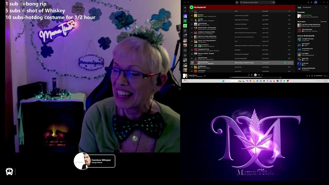Sort by duration clock icon header
Image resolution: width=329 pixels, height=185 pixels.
click(289, 11)
